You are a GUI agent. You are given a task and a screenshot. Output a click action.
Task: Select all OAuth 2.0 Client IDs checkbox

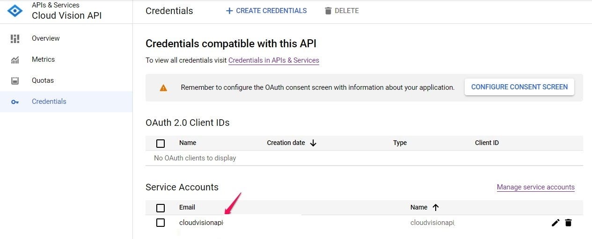click(x=161, y=143)
